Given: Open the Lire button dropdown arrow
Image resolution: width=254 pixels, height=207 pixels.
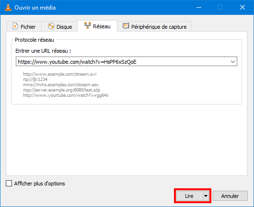Looking at the screenshot, I should [206, 196].
